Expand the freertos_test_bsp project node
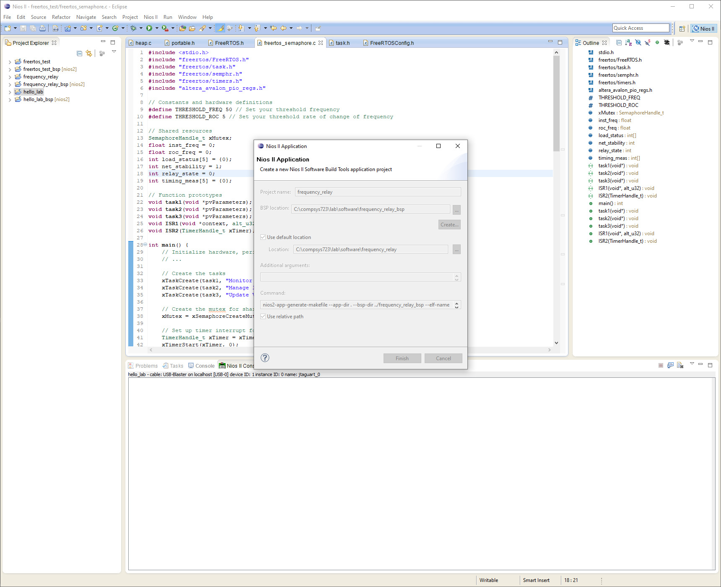The height and width of the screenshot is (587, 721). [10, 69]
